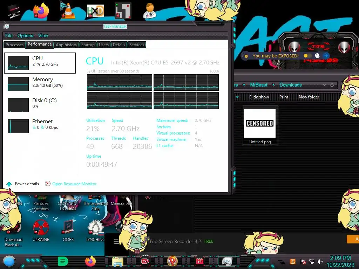The image size is (359, 269).
Task: Toggle the yellow switch in EXPOSED banner
Action: pyautogui.click(x=307, y=56)
